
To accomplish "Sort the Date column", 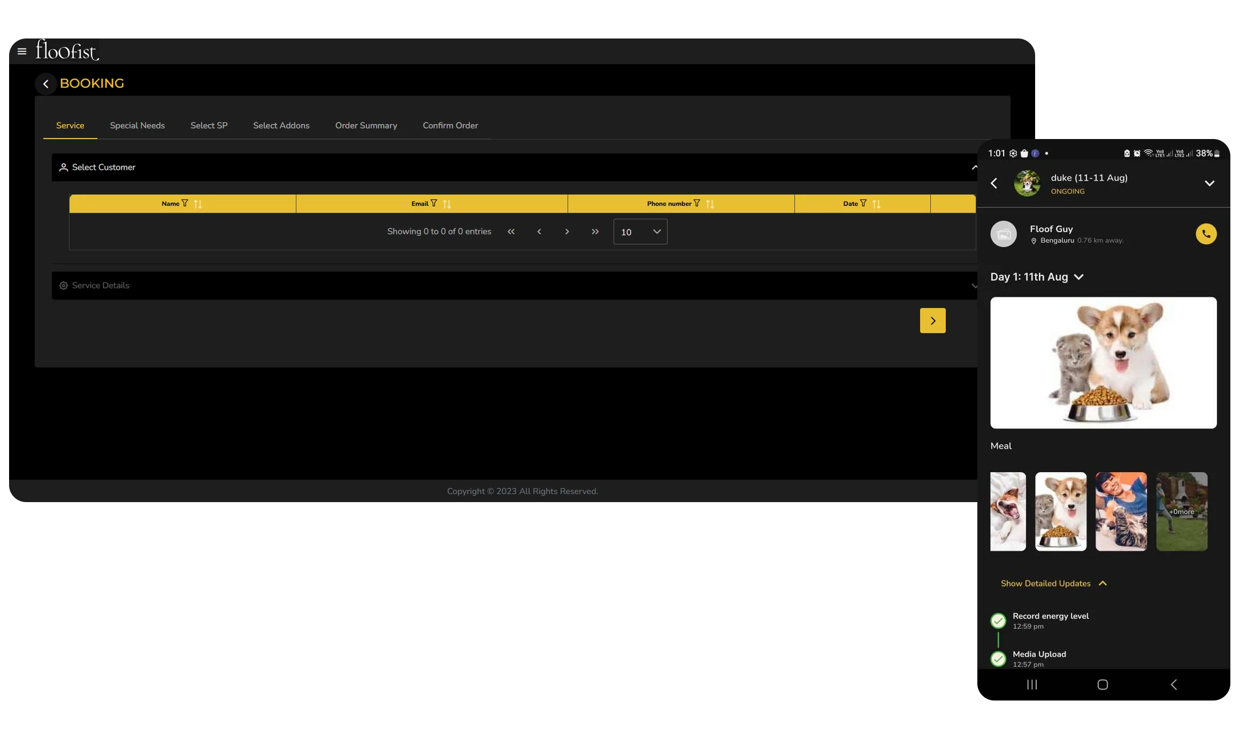I will click(876, 204).
